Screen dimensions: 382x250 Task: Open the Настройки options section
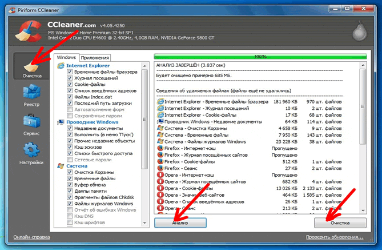(31, 153)
